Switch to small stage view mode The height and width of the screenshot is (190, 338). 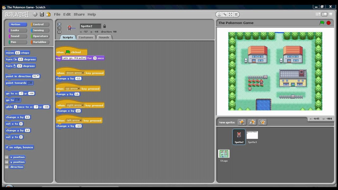point(318,14)
